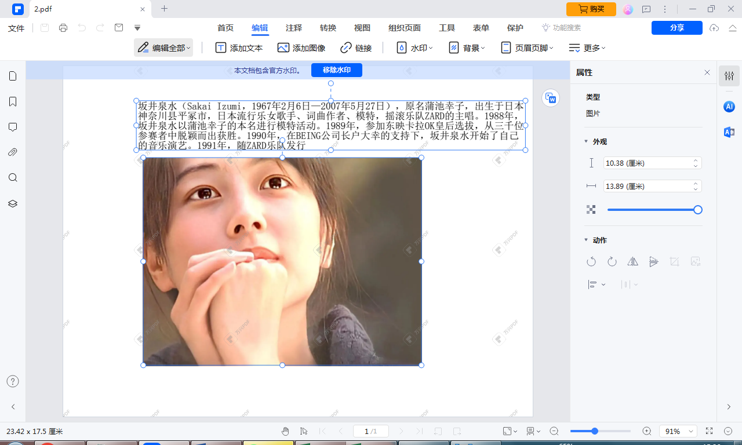
Task: Click the blue 分享 button
Action: click(x=676, y=27)
